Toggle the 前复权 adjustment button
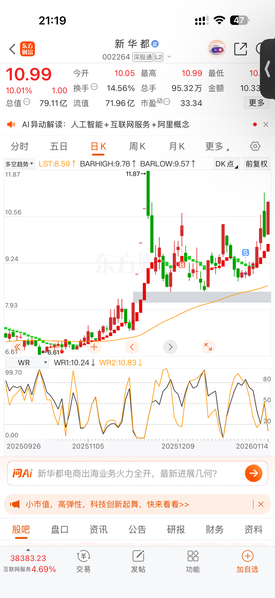Viewport: 275px width, 598px height. [256, 164]
